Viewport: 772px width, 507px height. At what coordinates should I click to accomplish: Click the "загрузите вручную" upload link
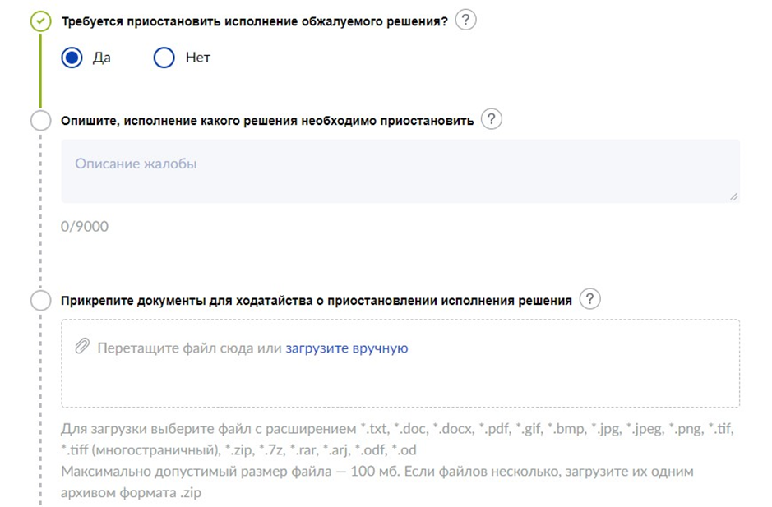pos(346,348)
